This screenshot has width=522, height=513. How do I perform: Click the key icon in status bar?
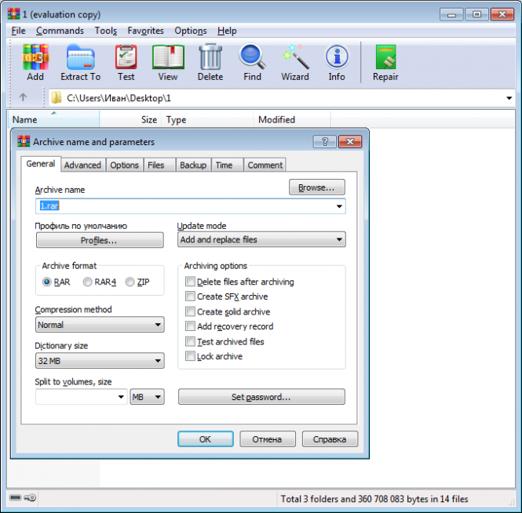tap(31, 497)
